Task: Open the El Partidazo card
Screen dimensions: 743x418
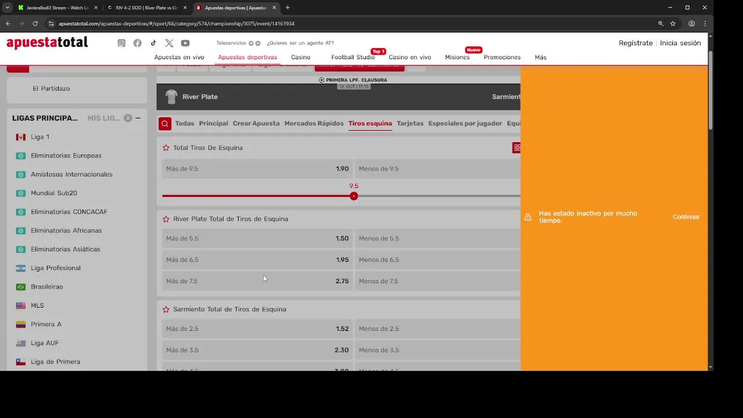Action: [77, 88]
